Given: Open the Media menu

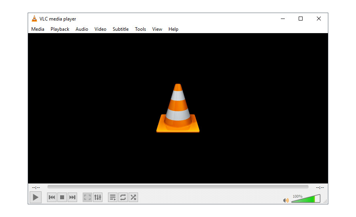Looking at the screenshot, I should (x=38, y=29).
